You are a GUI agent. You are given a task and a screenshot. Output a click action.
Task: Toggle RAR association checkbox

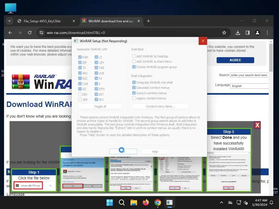coord(80,57)
